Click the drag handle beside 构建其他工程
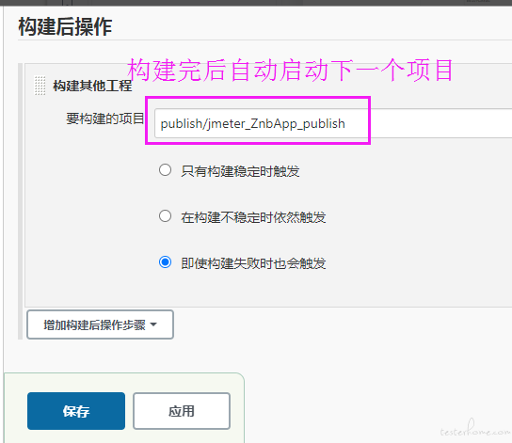This screenshot has height=443, width=512. [40, 86]
